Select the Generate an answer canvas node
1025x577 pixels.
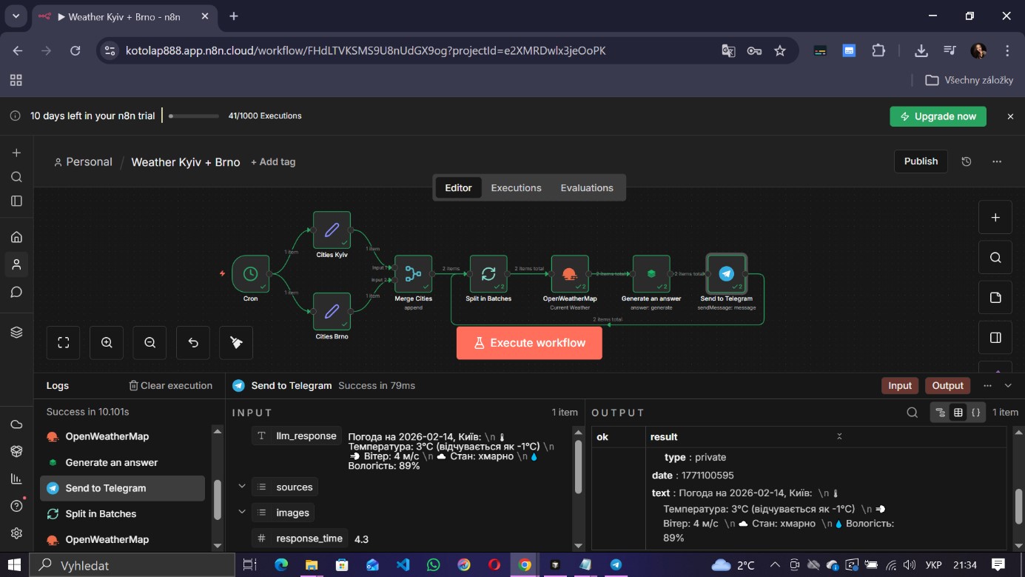[651, 274]
